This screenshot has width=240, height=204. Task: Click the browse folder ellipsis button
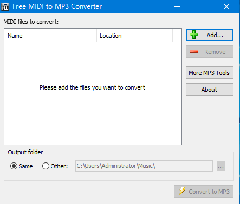221,166
